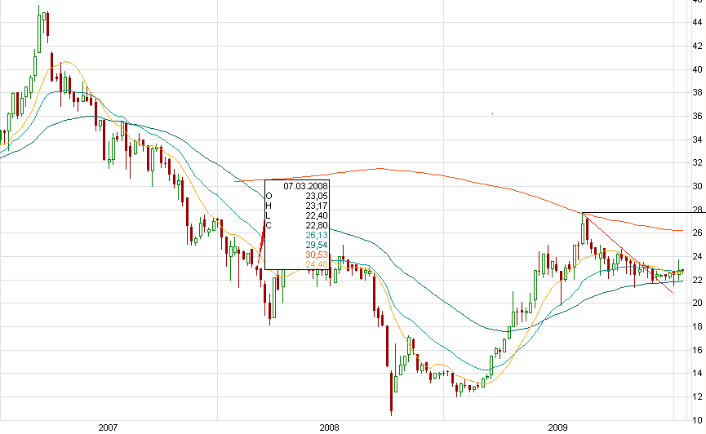This screenshot has height=434, width=706.
Task: Click the 28 price label on the axis
Action: click(x=698, y=210)
